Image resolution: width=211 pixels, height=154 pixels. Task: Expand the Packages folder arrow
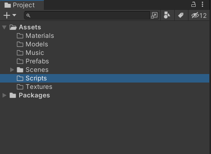(x=4, y=95)
